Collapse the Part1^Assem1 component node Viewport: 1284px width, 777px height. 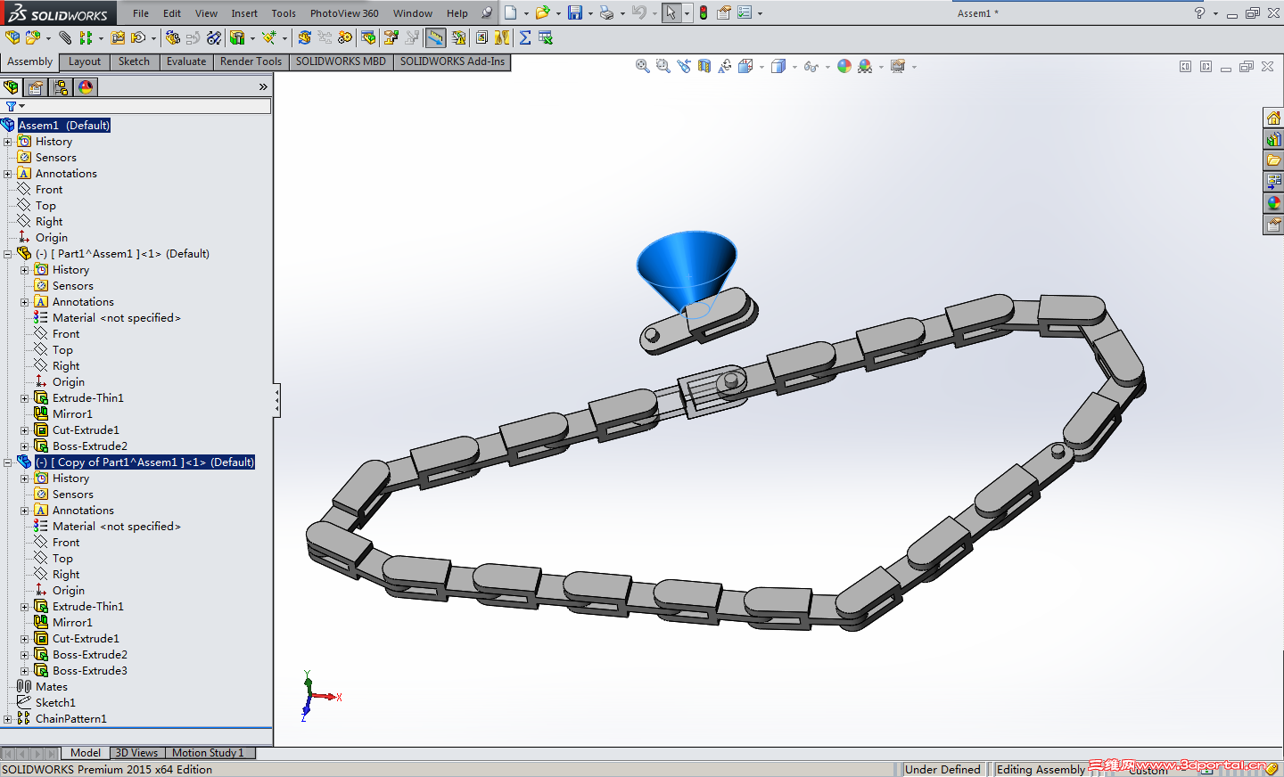(x=8, y=254)
